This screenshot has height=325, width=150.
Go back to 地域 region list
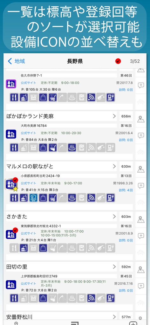[16, 61]
